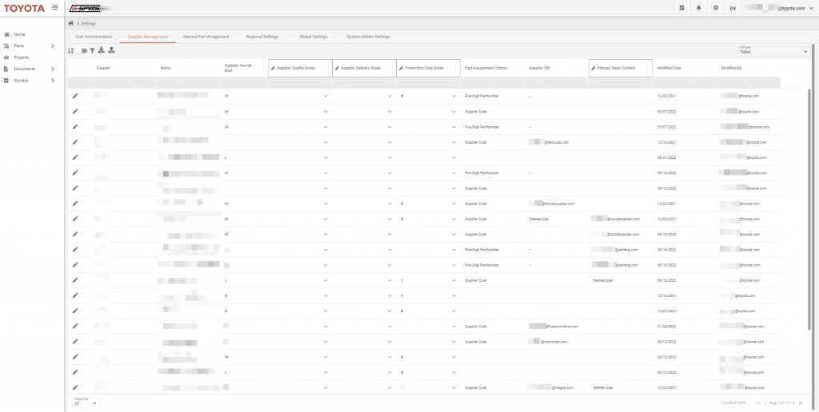Open the System Admin Settings tab

(x=368, y=37)
